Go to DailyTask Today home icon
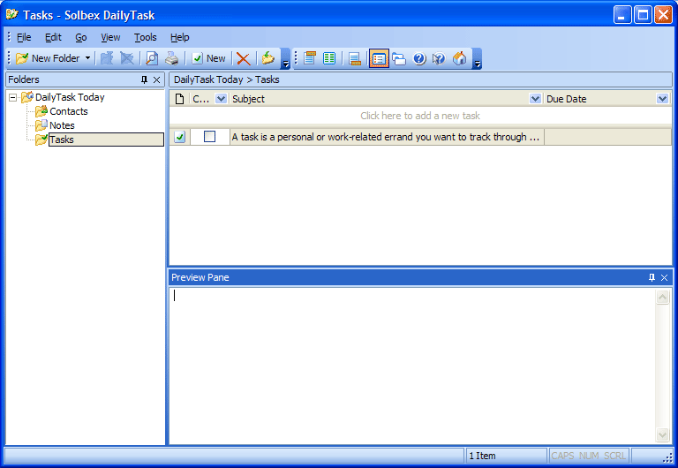The image size is (678, 468). click(460, 58)
